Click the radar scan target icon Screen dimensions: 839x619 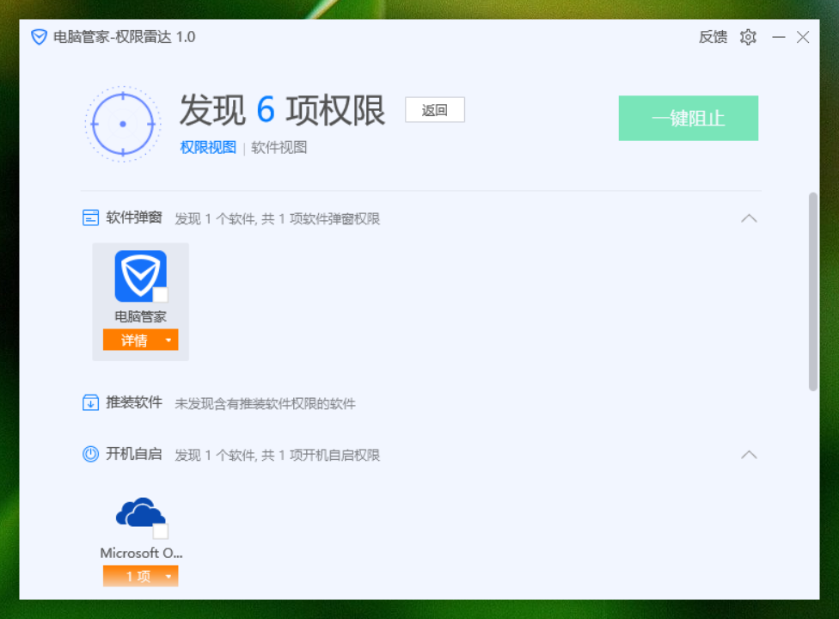pos(123,124)
